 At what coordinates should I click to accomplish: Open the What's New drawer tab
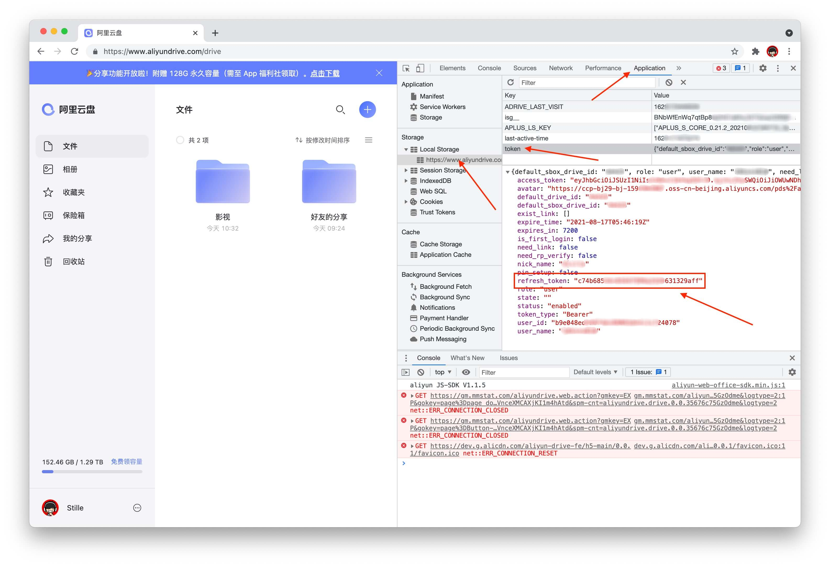tap(467, 358)
